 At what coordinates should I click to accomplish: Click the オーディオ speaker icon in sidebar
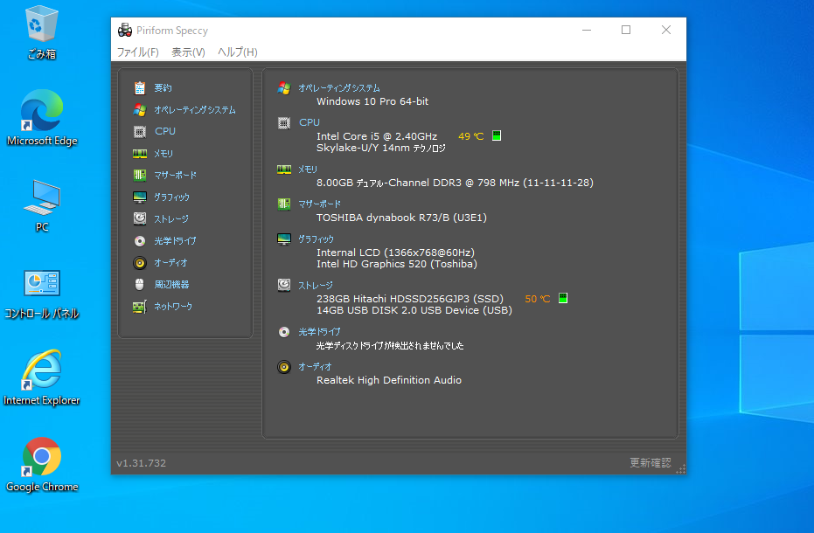click(x=140, y=263)
